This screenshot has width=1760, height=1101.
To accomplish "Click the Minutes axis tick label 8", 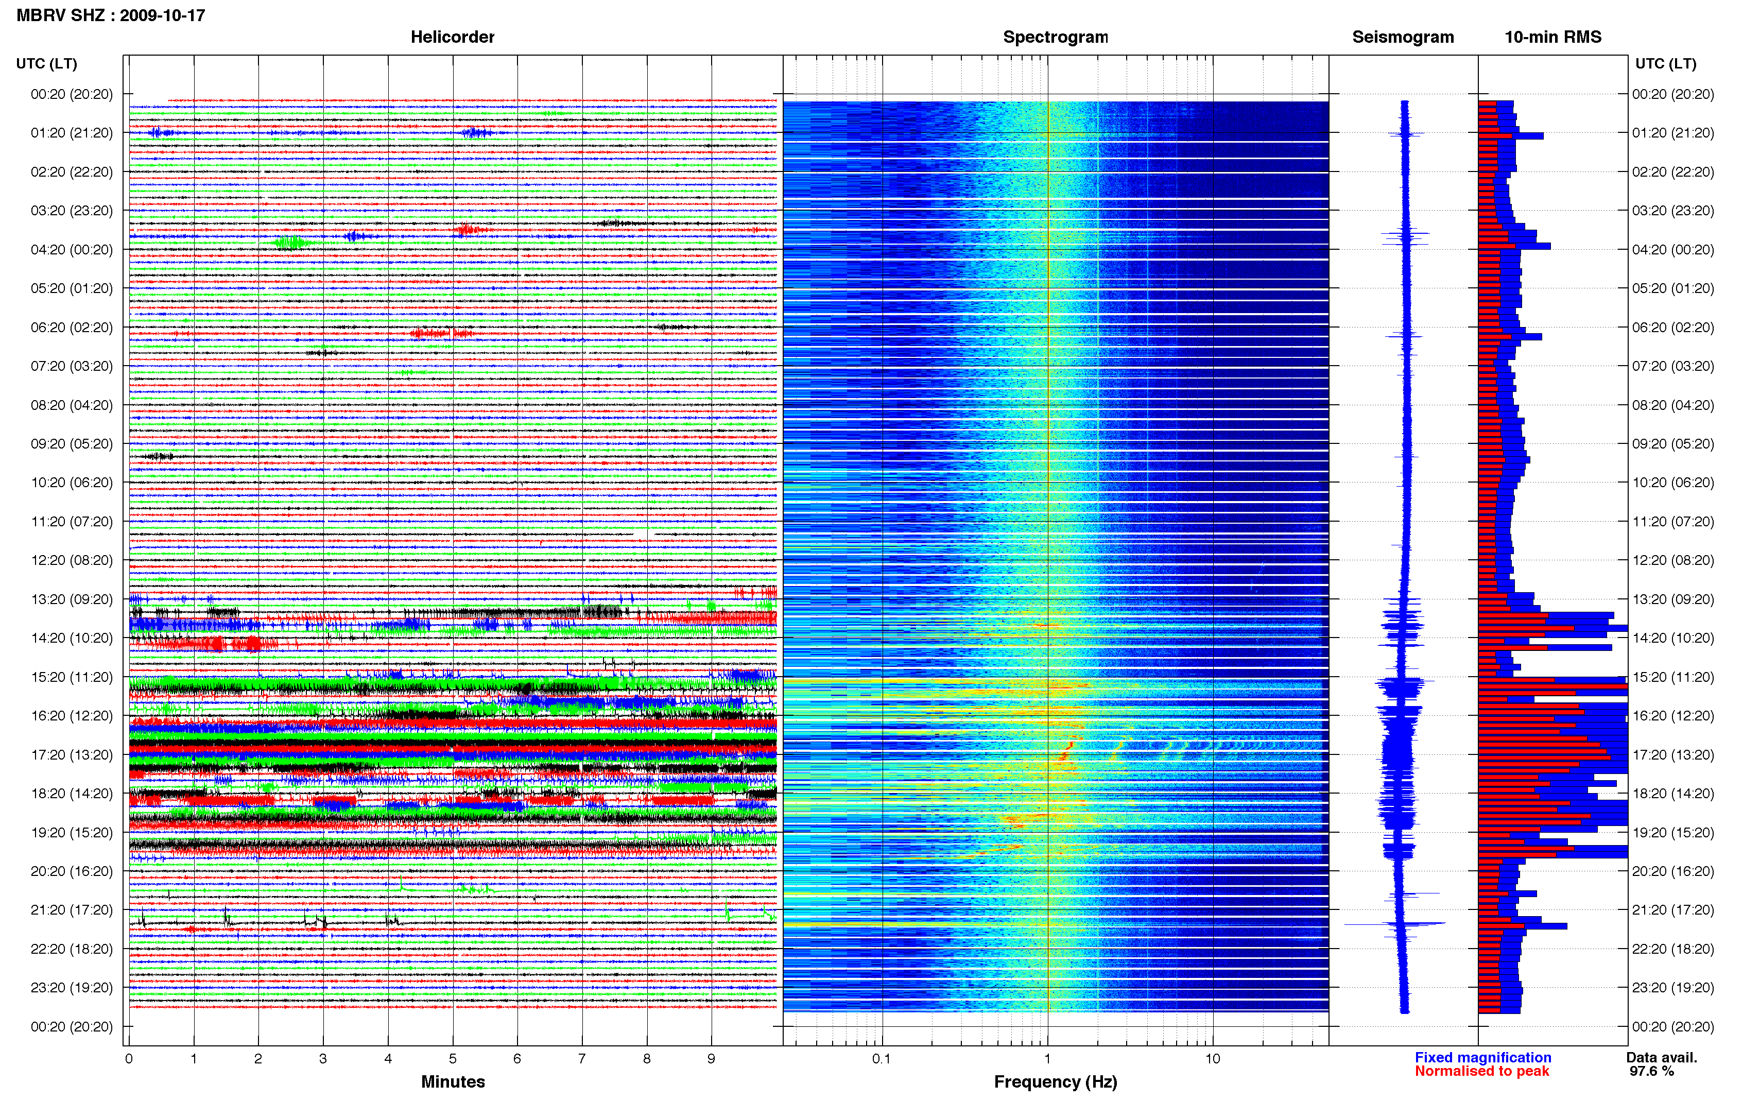I will click(x=646, y=1059).
